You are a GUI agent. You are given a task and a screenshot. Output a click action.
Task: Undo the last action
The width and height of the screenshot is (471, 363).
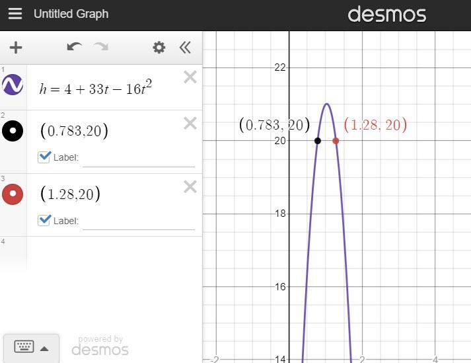(74, 47)
